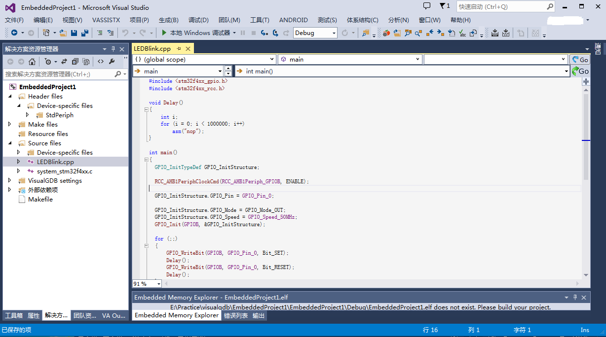Expand the 外部依赖项 tree node
Image resolution: width=606 pixels, height=337 pixels.
tap(10, 190)
